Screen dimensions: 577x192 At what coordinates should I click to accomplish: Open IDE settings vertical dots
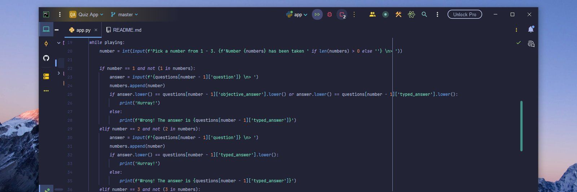click(437, 14)
